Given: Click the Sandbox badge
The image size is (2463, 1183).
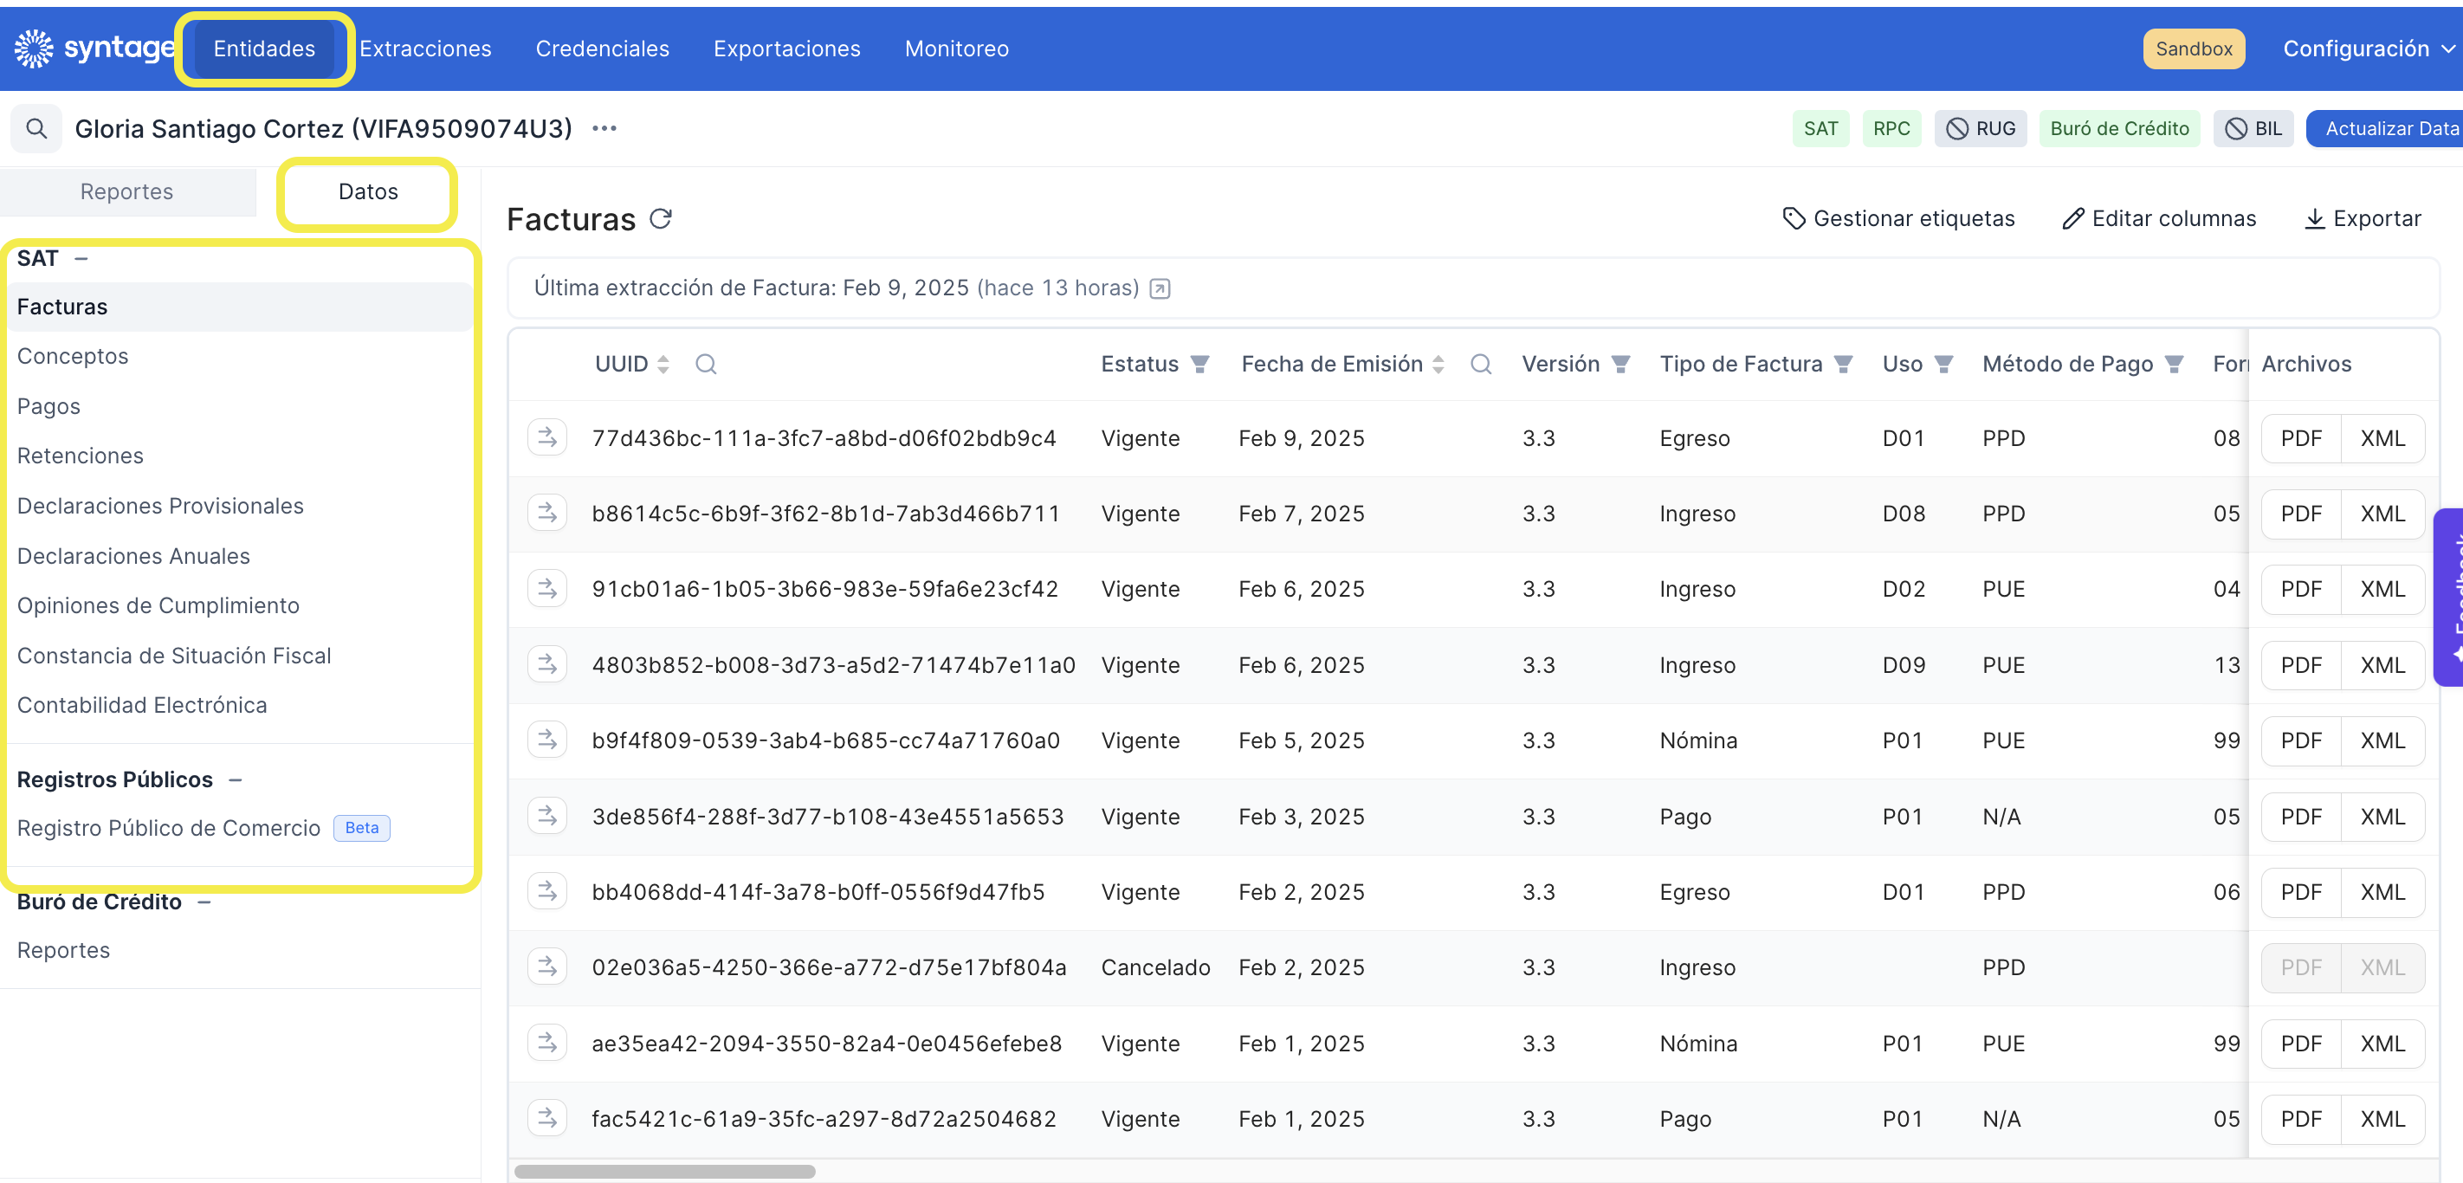Looking at the screenshot, I should coord(2194,48).
